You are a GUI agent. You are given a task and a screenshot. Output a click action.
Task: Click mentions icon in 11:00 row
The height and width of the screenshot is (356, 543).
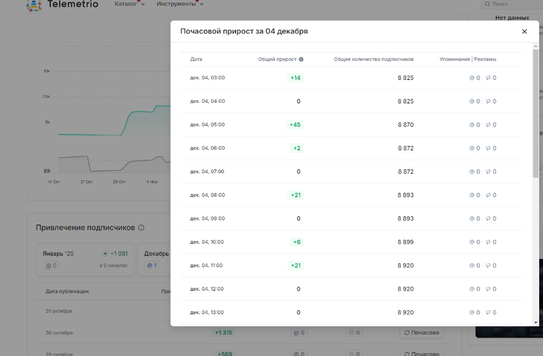472,266
